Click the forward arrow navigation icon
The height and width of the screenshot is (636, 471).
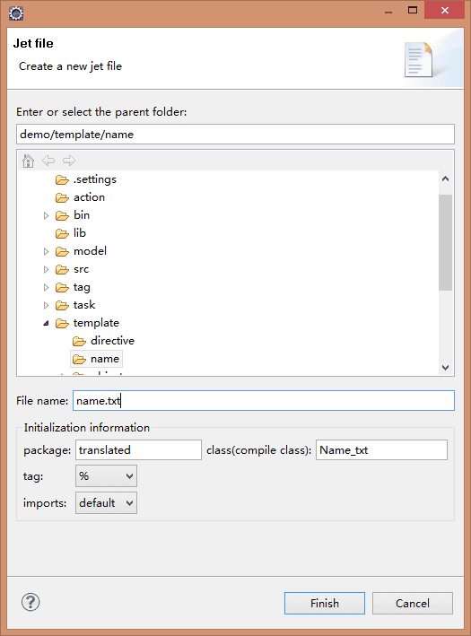click(x=69, y=161)
